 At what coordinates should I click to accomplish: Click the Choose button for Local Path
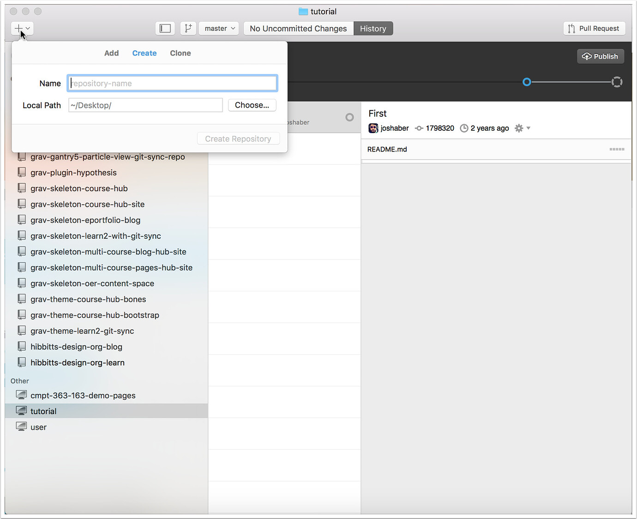click(252, 105)
